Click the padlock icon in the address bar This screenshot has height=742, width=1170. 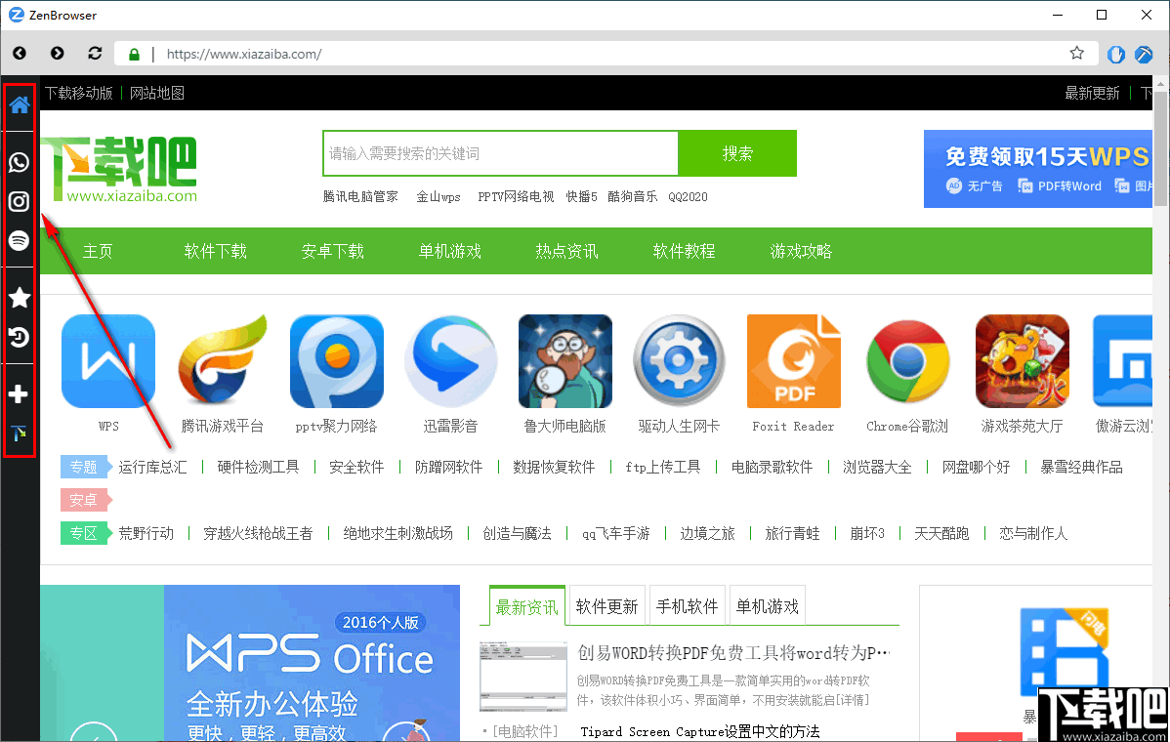click(x=133, y=54)
